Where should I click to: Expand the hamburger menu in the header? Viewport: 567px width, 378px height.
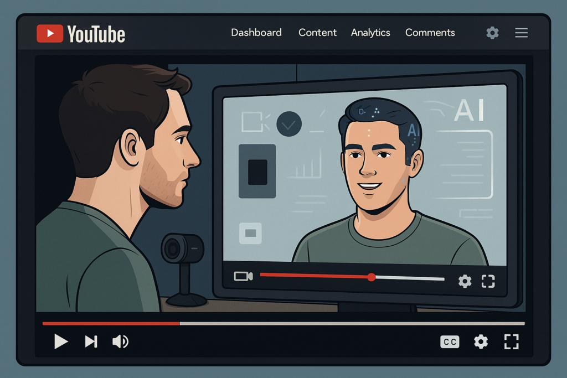tap(521, 33)
